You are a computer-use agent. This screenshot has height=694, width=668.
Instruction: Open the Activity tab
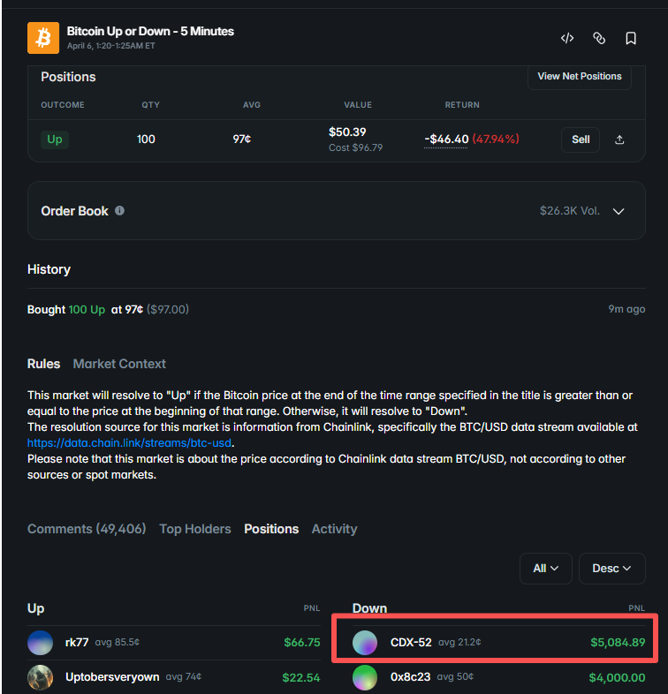click(x=335, y=529)
